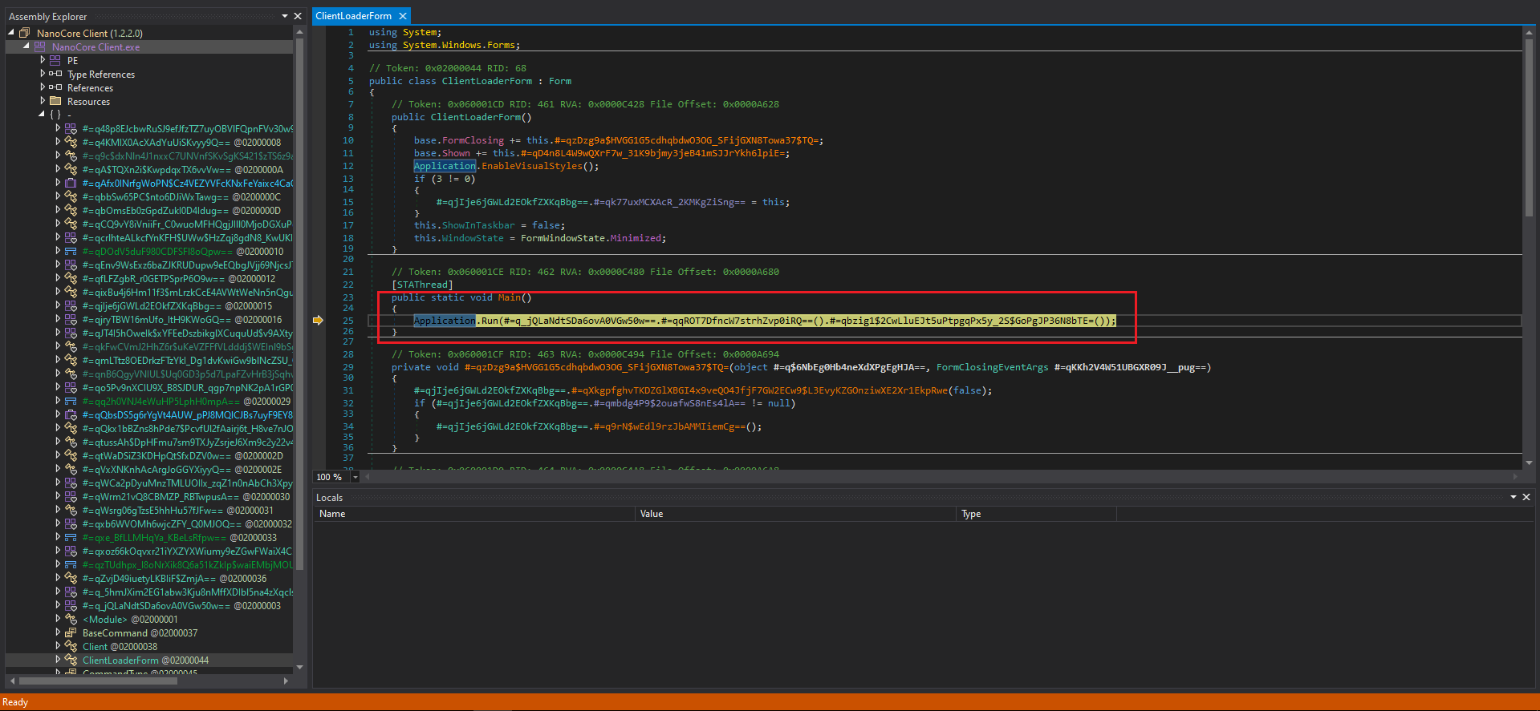1540x711 pixels.
Task: Select the @02000008 class tree item
Action: 181,143
